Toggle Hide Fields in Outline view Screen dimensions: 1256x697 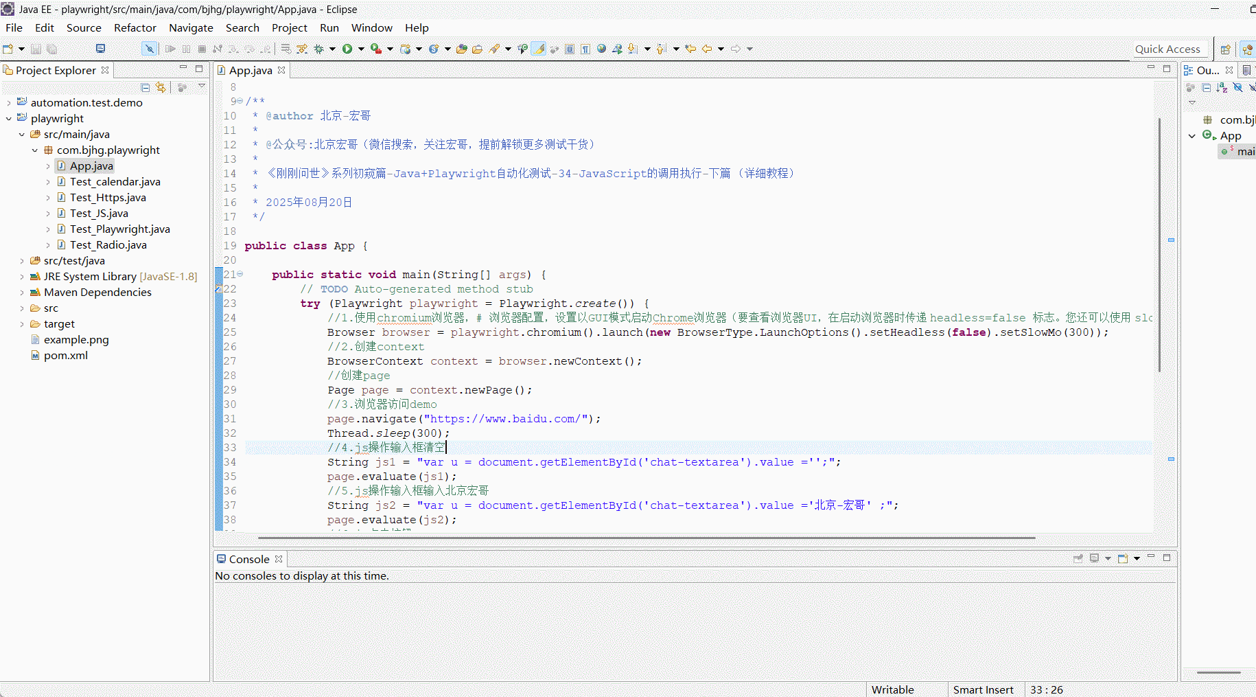[x=1237, y=87]
